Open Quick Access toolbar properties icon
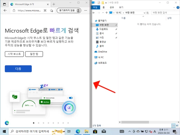This screenshot has height=135, width=180. 99,2
